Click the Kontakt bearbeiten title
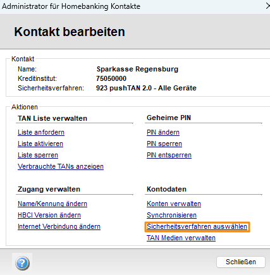The width and height of the screenshot is (270, 275). pyautogui.click(x=70, y=32)
